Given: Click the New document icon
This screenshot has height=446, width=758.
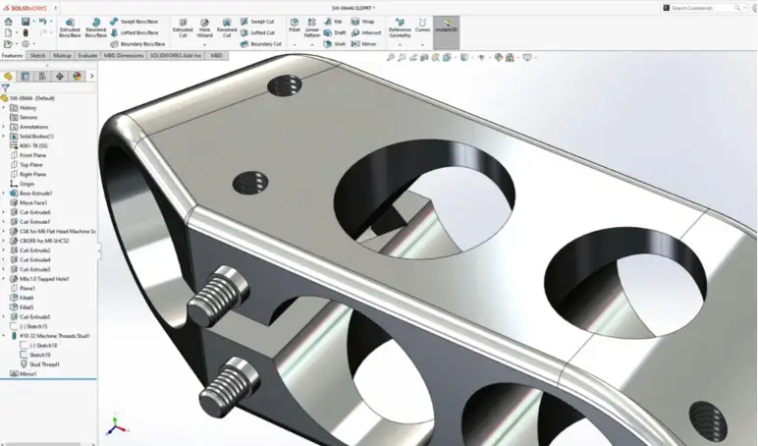Looking at the screenshot, I should tap(8, 32).
